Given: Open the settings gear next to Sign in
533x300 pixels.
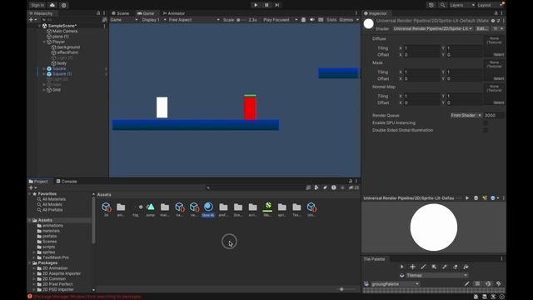Looking at the screenshot, I should click(63, 5).
